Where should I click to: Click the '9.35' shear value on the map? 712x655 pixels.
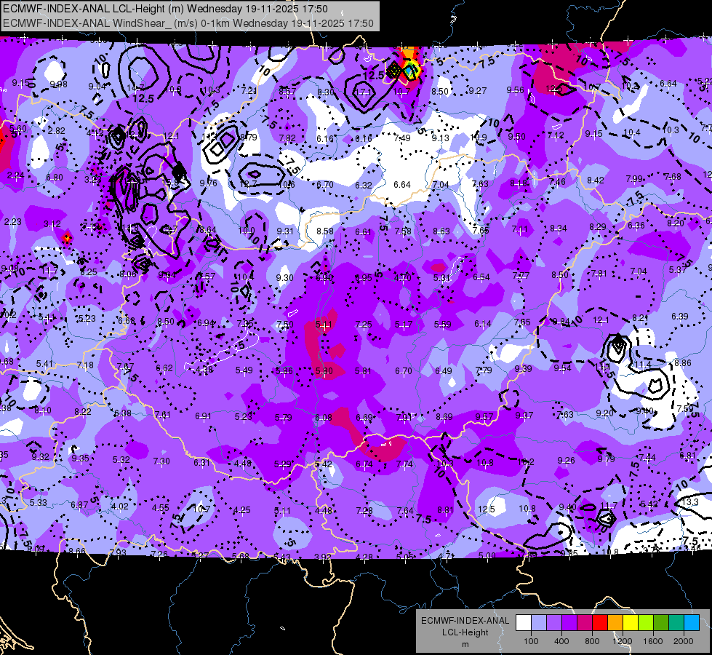click(x=81, y=458)
